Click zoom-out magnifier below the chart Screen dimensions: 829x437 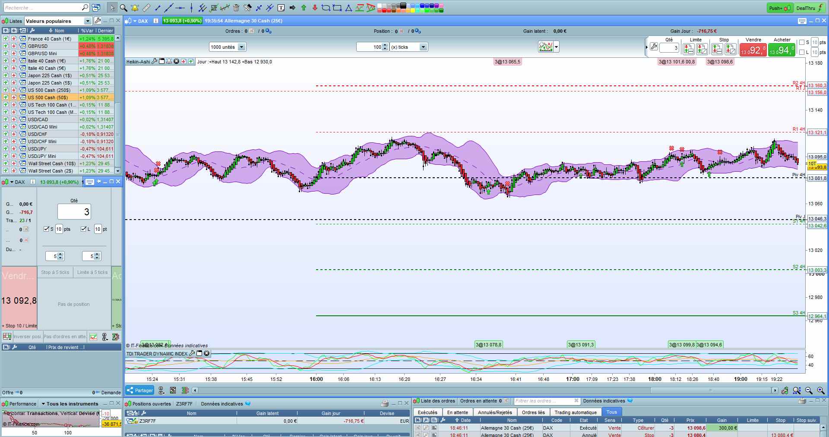[809, 390]
